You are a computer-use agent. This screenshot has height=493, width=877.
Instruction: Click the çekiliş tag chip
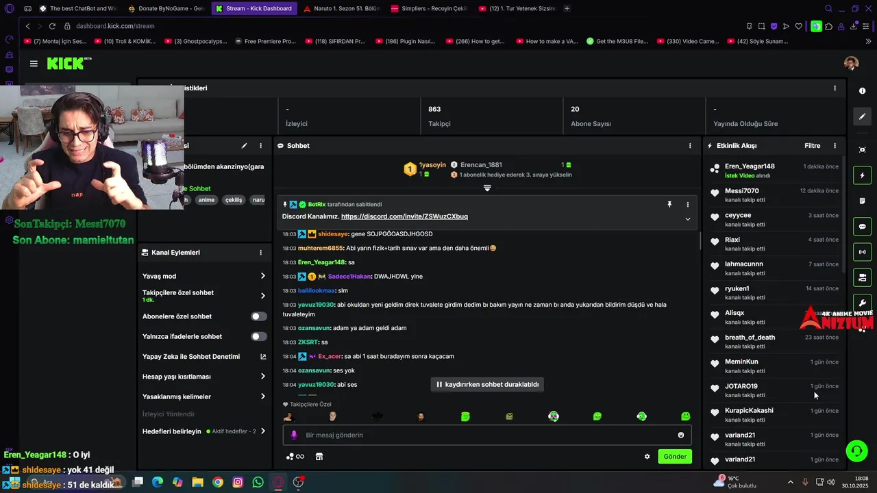[234, 200]
